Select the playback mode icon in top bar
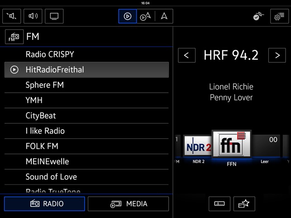 pyautogui.click(x=128, y=16)
